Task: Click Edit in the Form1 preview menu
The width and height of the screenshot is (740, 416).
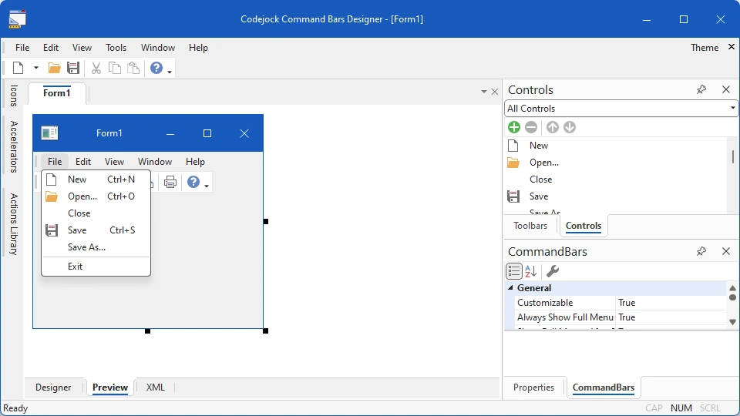Action: 83,161
